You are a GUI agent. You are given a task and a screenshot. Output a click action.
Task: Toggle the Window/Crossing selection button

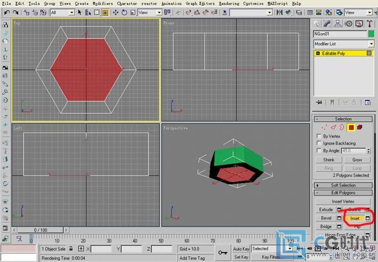105,12
